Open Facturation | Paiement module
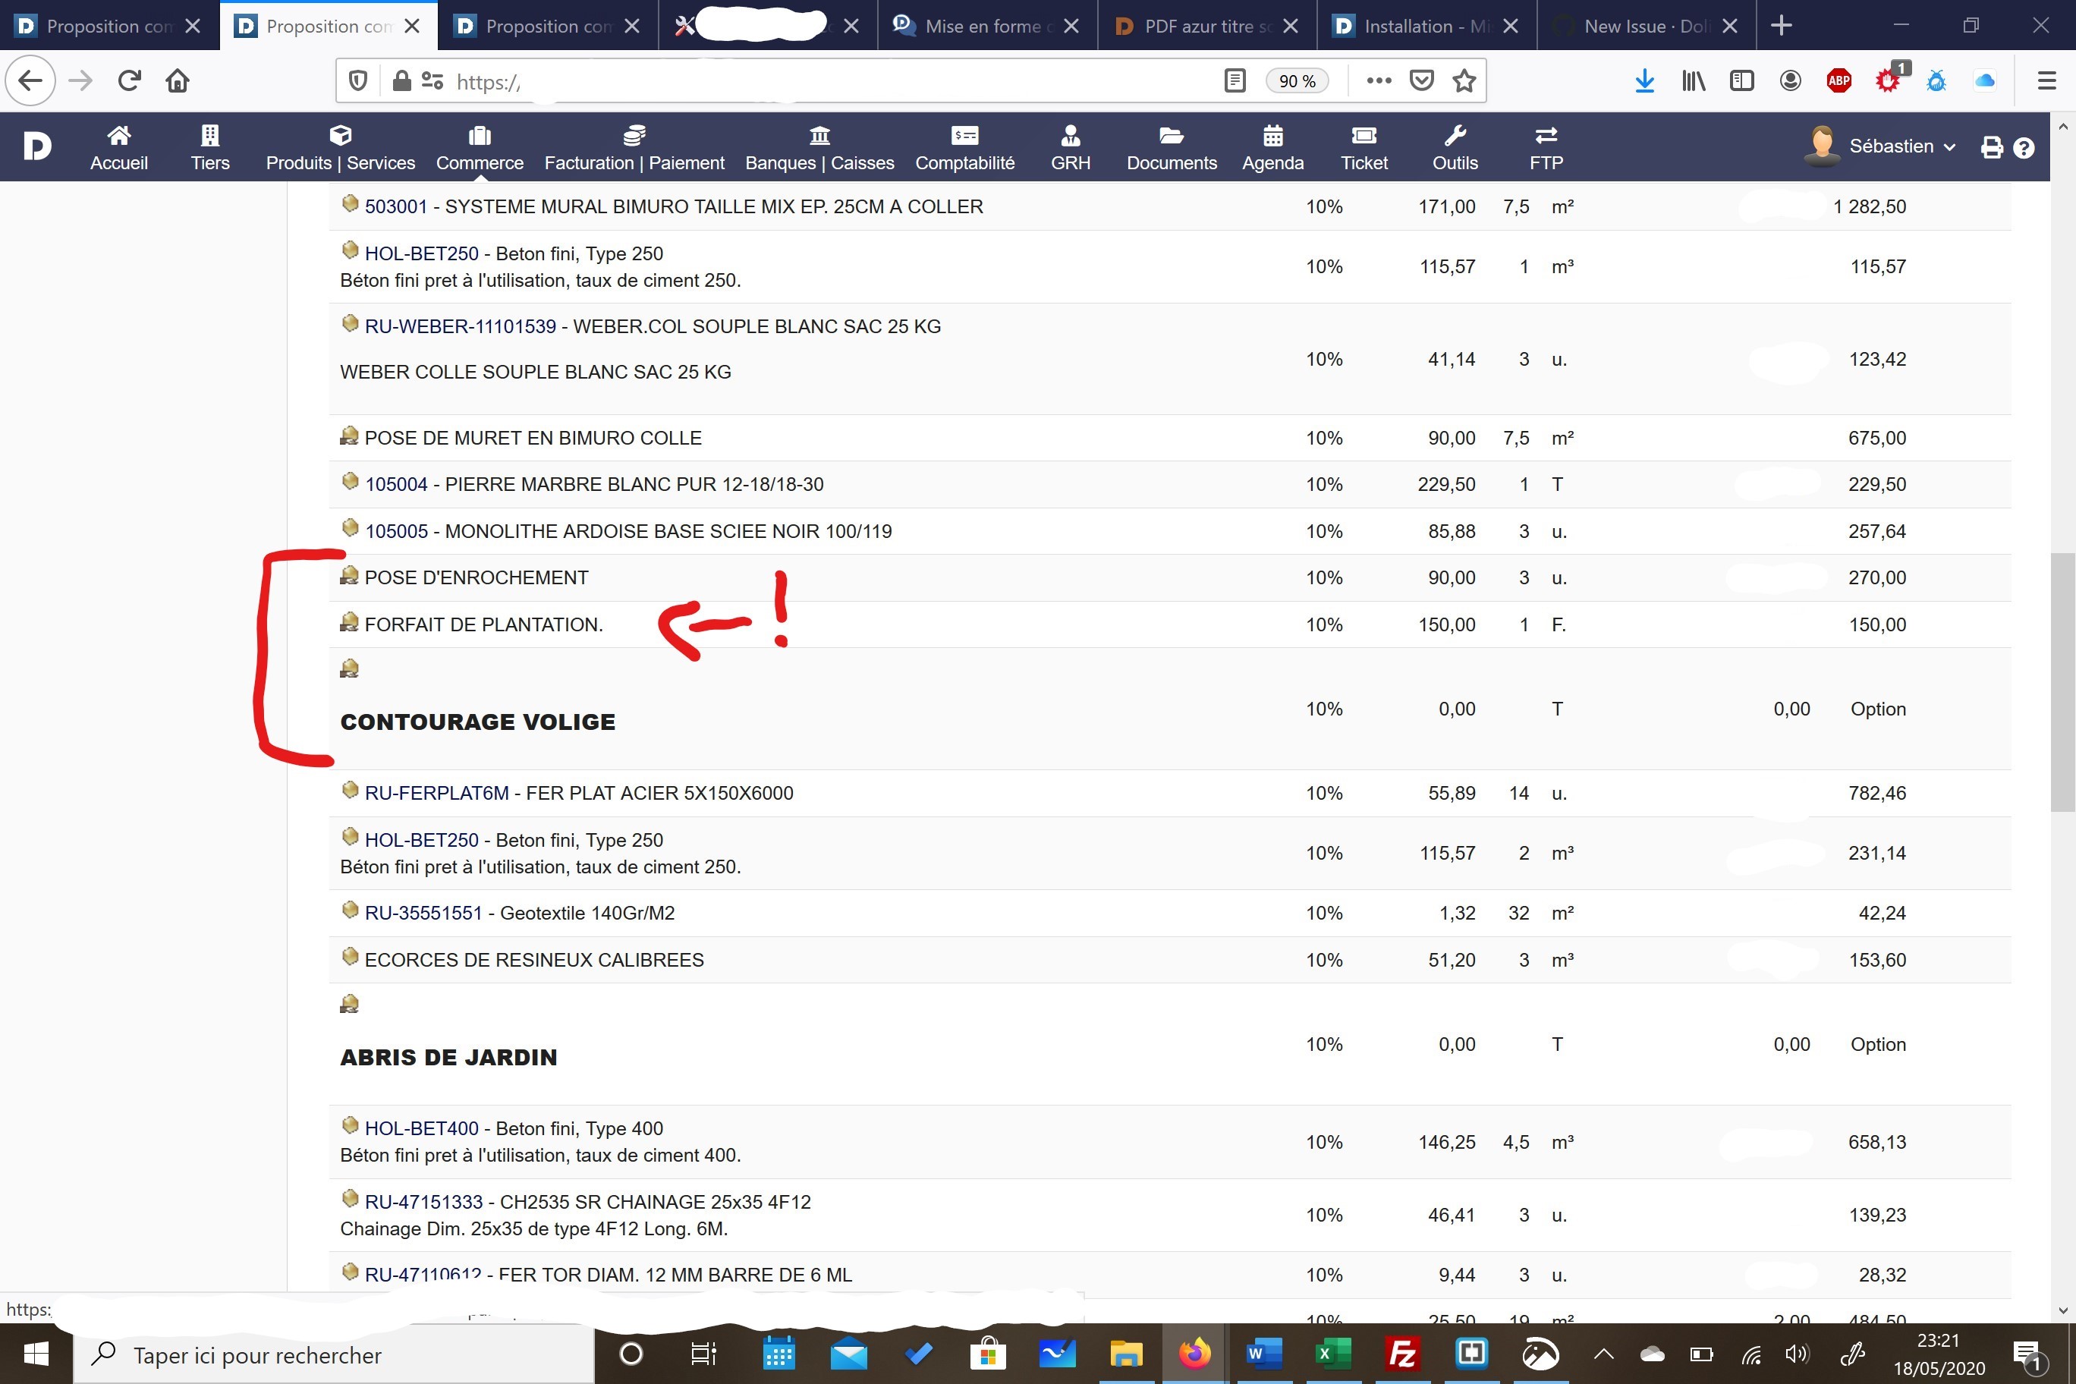 point(634,147)
